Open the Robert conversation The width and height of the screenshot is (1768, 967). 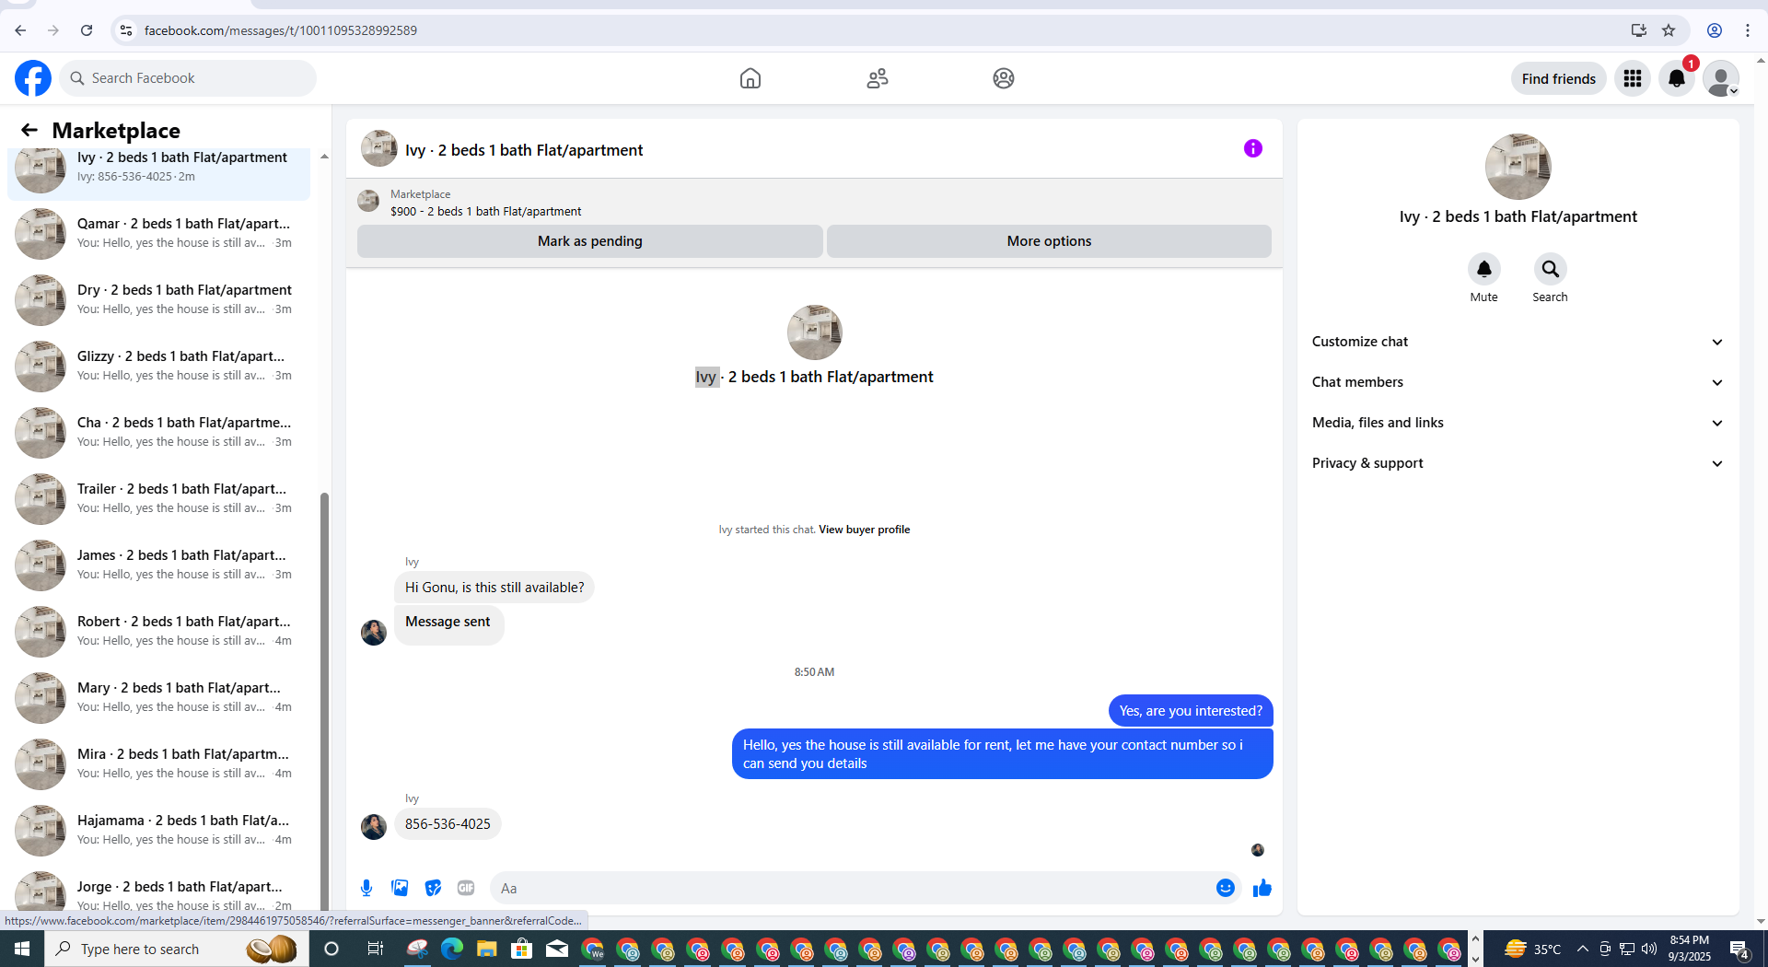pyautogui.click(x=158, y=631)
